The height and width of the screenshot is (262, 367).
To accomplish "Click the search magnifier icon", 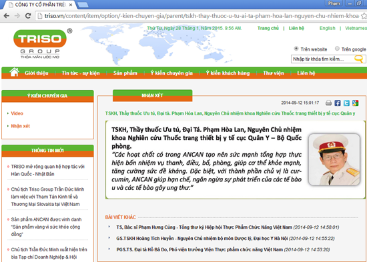I will coord(358,59).
